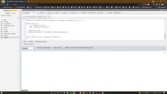Open Visual Studio Code from taskbar
The image size is (167, 94).
pyautogui.click(x=51, y=93)
